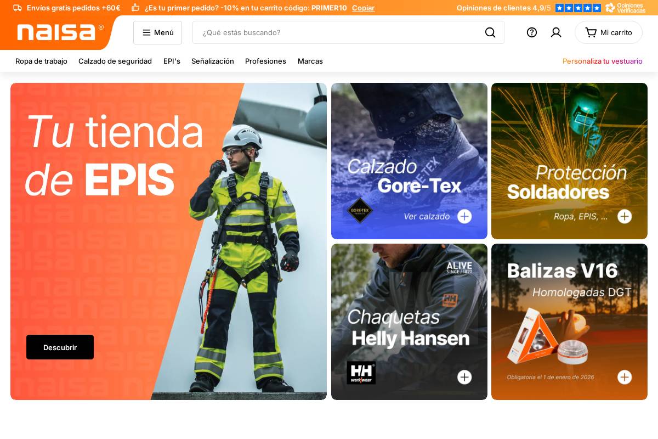Open the Menú hamburger dropdown

pos(157,32)
